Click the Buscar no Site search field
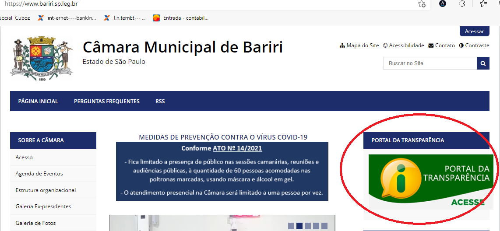Image resolution: width=500 pixels, height=231 pixels. pyautogui.click(x=430, y=63)
